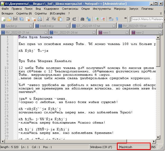
Task: Click the Paste clipboard icon
Action: click(60, 19)
